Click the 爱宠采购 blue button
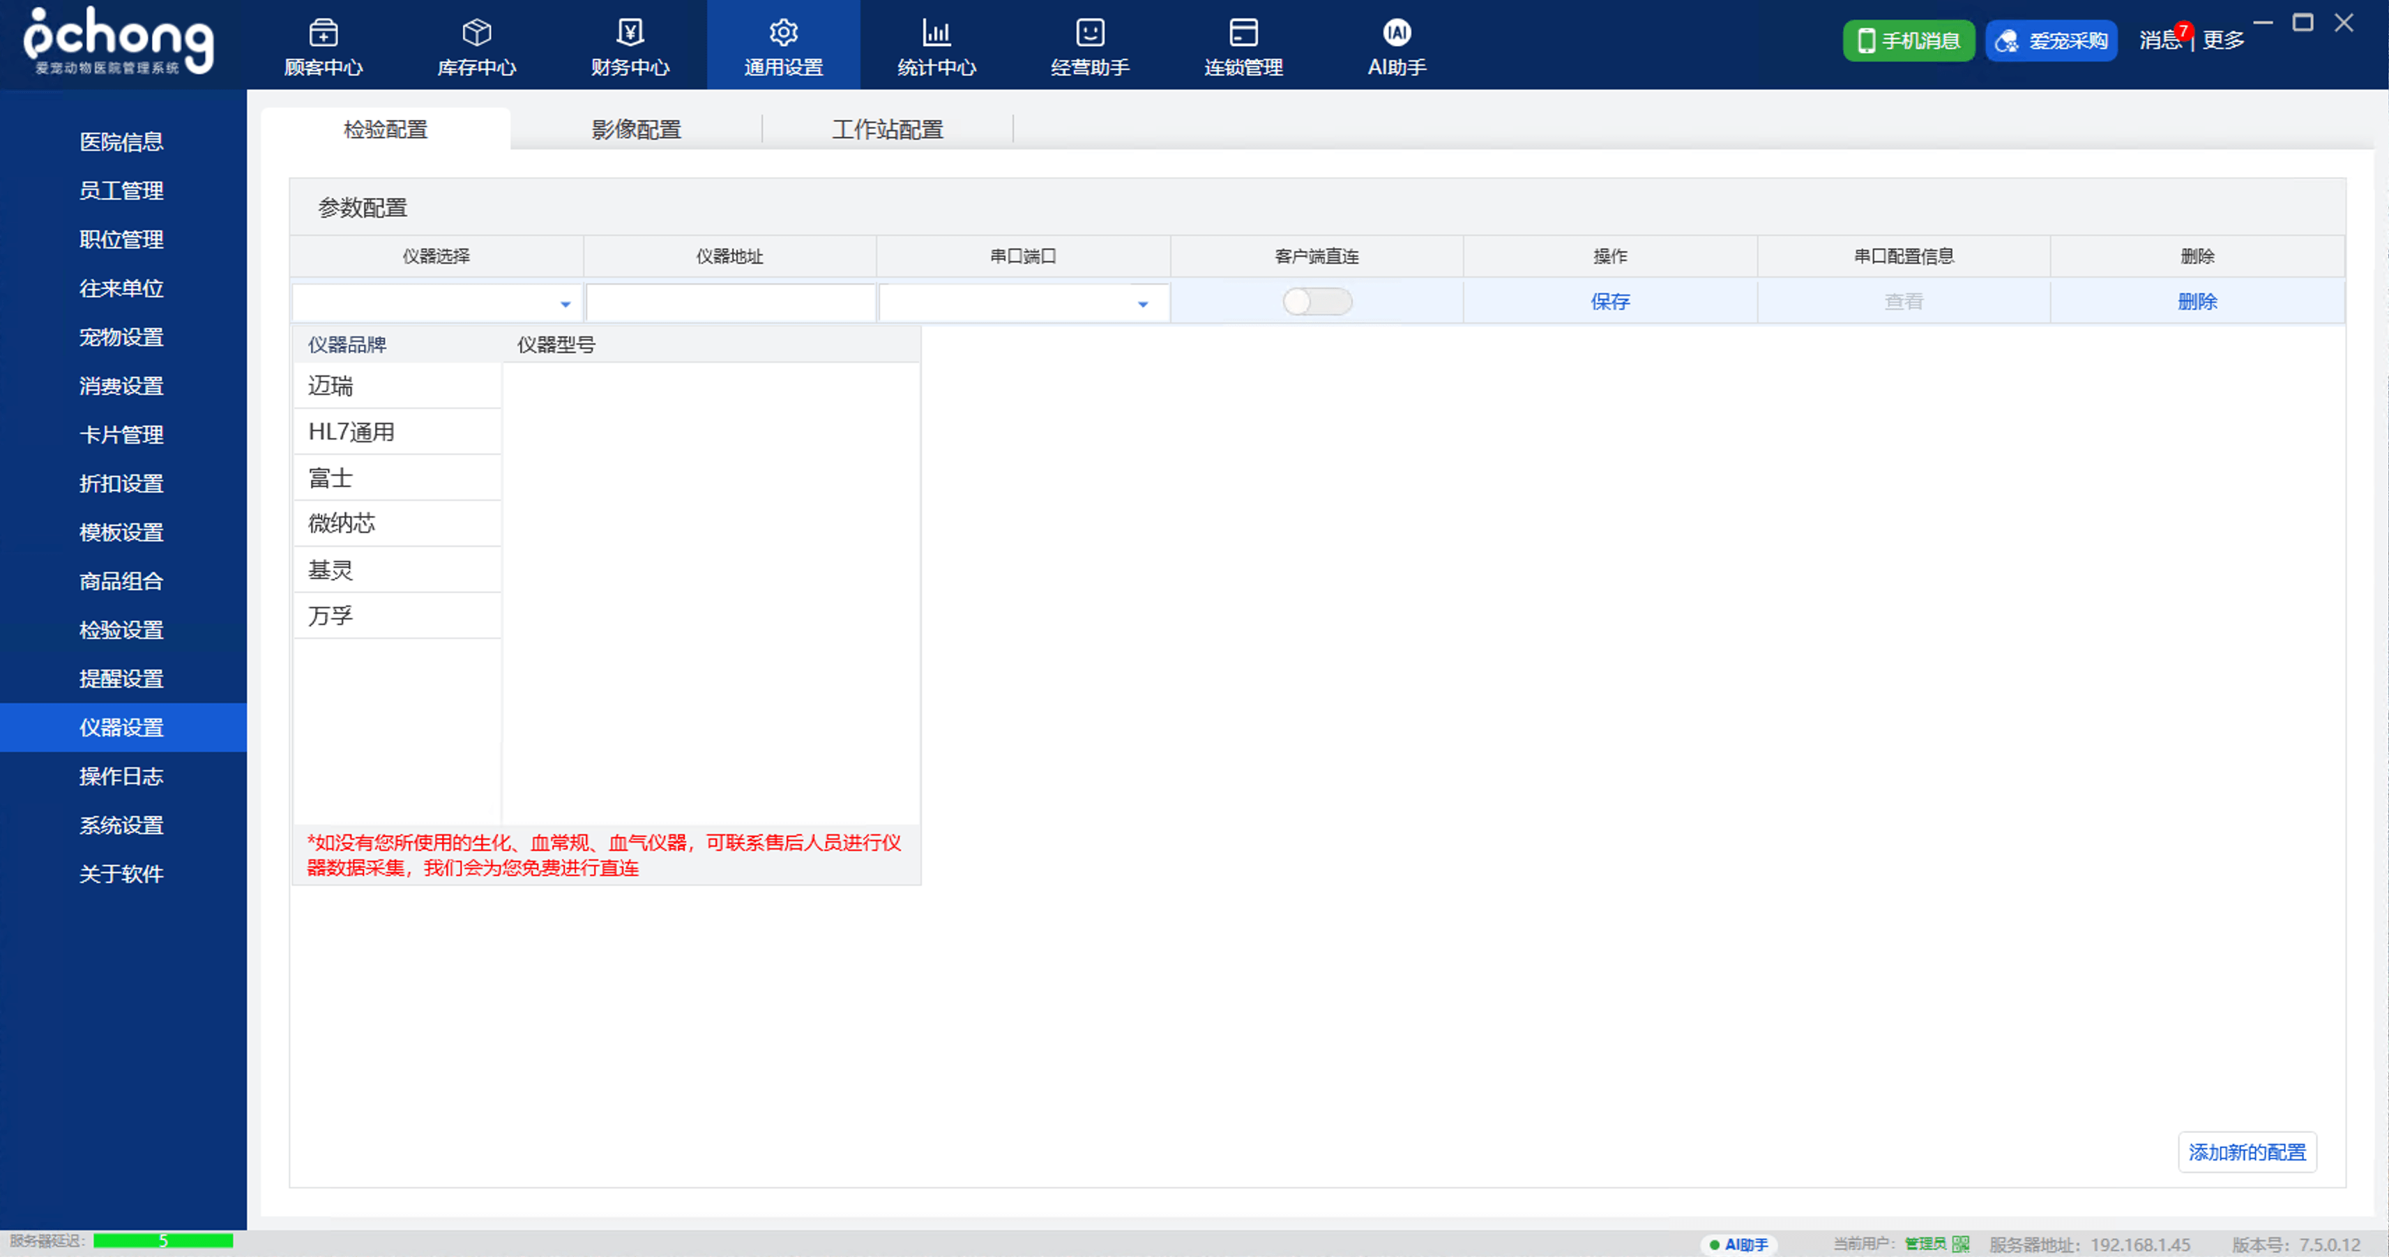The height and width of the screenshot is (1257, 2389). (x=2051, y=41)
